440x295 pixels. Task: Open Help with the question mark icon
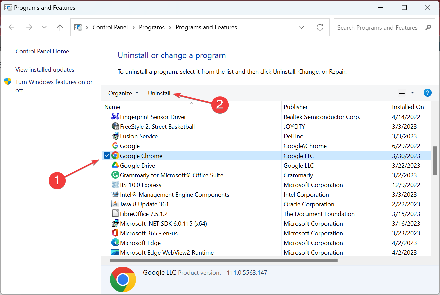[427, 93]
